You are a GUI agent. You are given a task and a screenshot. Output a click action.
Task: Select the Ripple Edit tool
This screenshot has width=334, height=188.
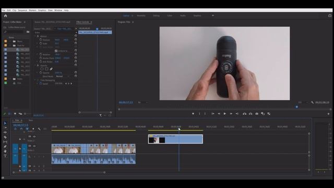(5, 132)
